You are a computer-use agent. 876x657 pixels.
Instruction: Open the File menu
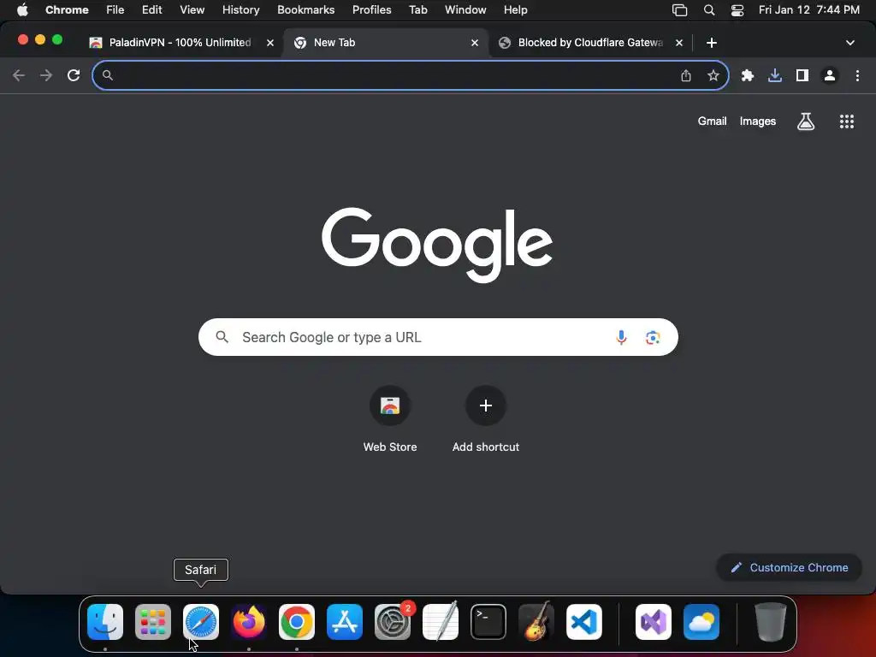click(x=115, y=9)
